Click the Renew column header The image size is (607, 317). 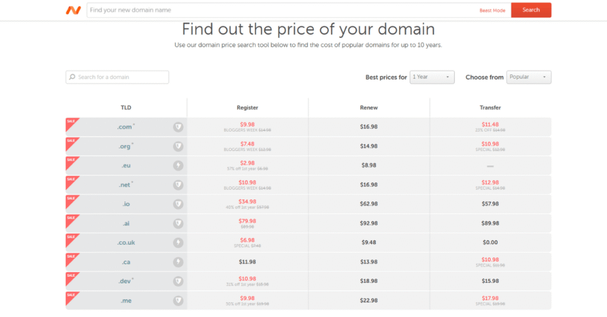pyautogui.click(x=369, y=108)
